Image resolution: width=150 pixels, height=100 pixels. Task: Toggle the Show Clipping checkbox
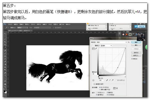116,80
